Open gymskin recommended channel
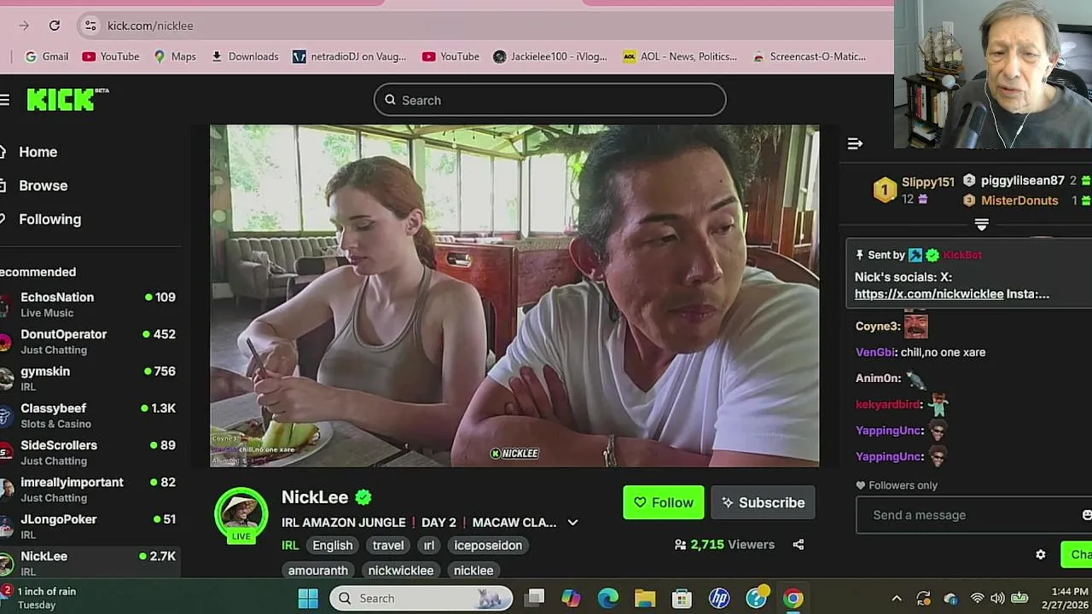Screen dimensions: 1092x614 tap(90, 379)
